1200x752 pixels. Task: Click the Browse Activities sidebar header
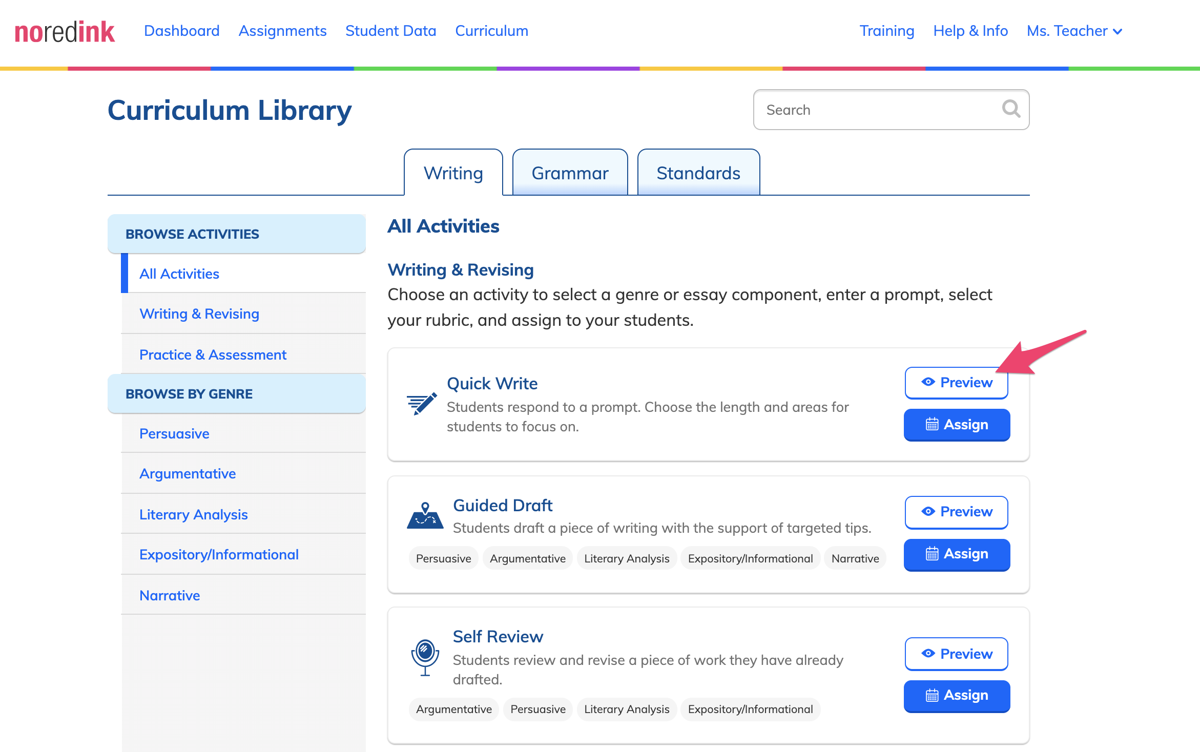coord(237,234)
